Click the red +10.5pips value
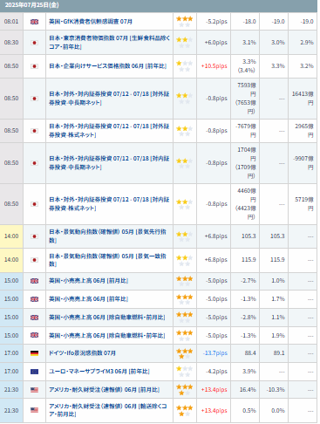This screenshot has width=320, height=424. pyautogui.click(x=214, y=66)
